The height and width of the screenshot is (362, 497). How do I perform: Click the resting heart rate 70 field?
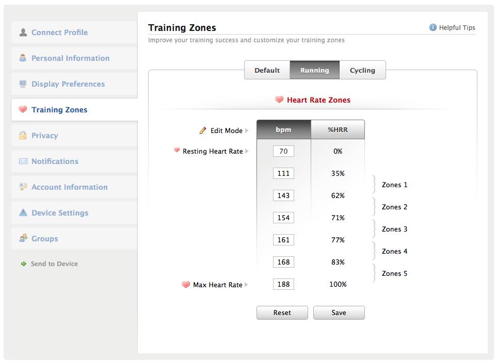(x=283, y=151)
